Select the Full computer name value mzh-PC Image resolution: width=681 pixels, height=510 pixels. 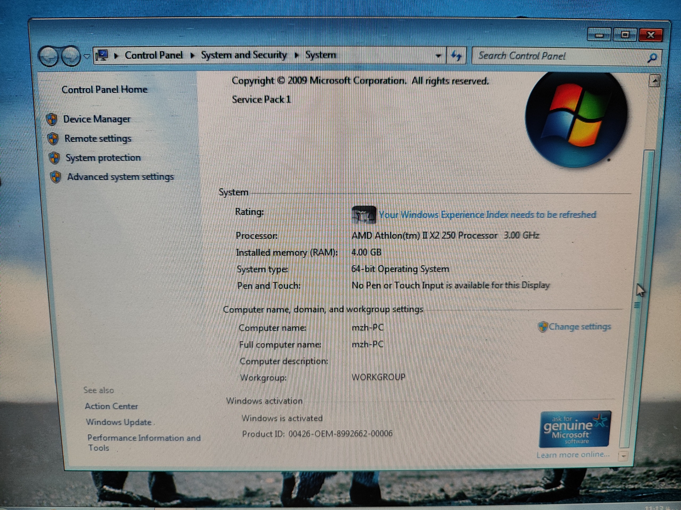[x=367, y=344]
